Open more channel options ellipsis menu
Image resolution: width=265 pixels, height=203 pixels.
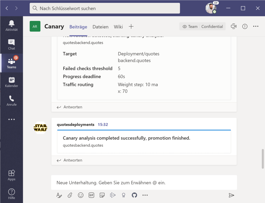[256, 26]
